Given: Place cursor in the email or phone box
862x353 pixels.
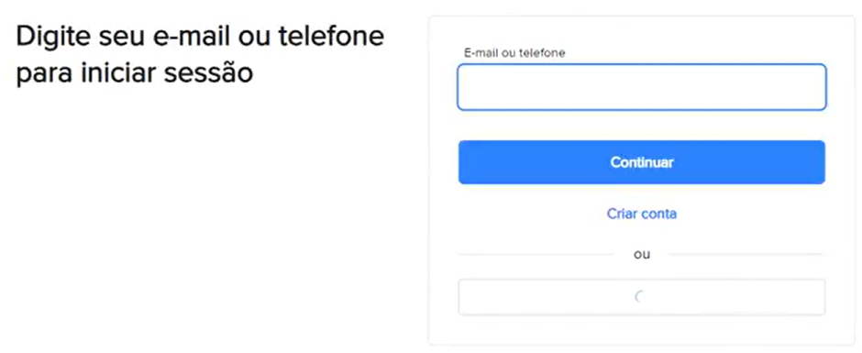Looking at the screenshot, I should tap(642, 87).
